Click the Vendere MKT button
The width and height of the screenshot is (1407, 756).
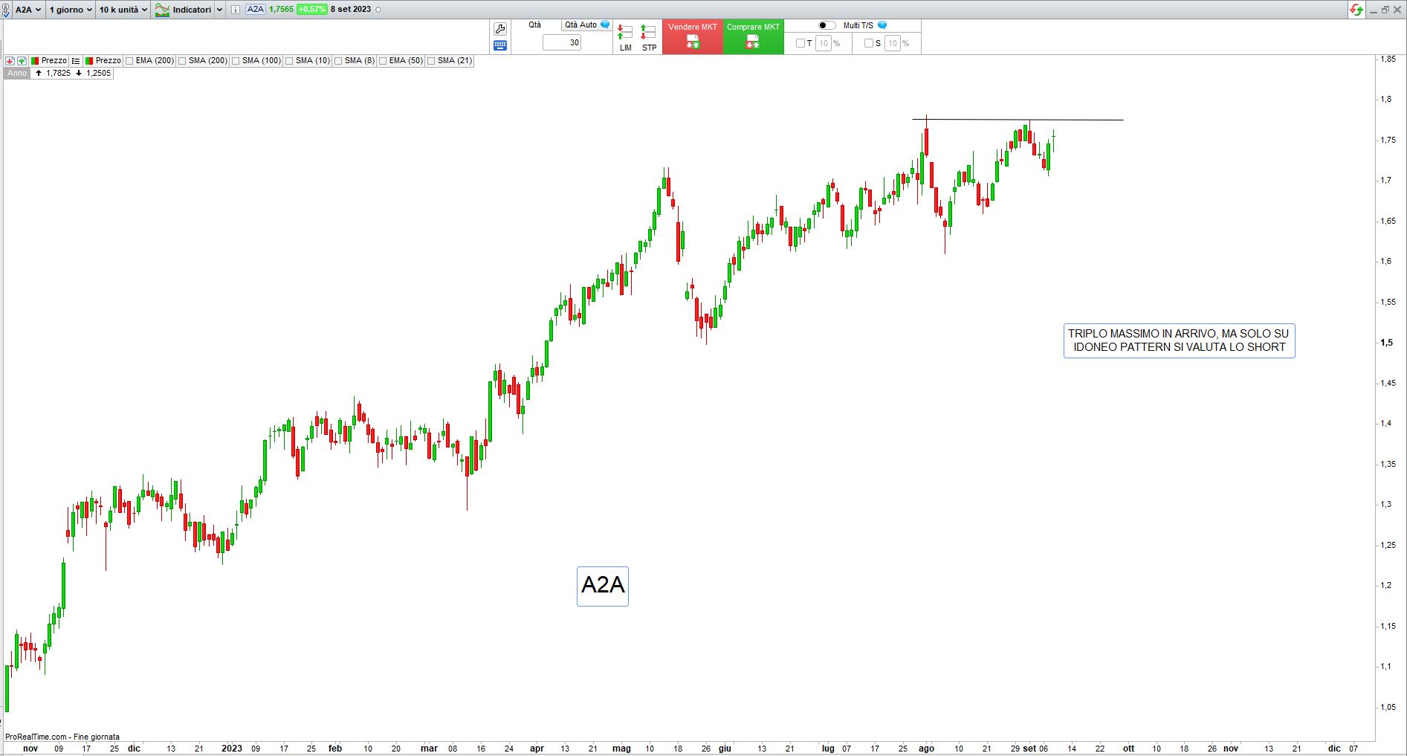pyautogui.click(x=693, y=37)
